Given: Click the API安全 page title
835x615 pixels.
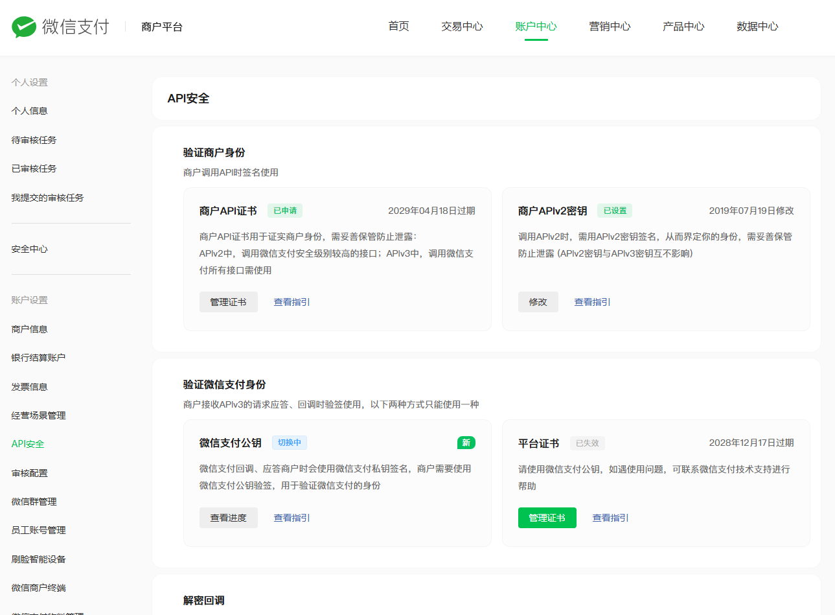Looking at the screenshot, I should (x=189, y=99).
